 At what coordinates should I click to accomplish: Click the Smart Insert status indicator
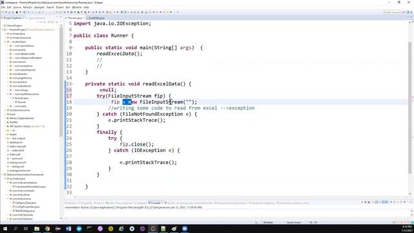click(x=294, y=223)
